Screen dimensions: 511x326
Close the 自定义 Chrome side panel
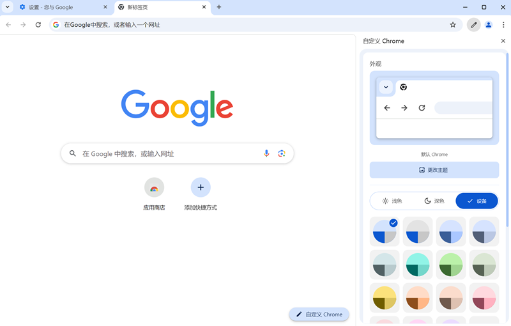point(503,41)
